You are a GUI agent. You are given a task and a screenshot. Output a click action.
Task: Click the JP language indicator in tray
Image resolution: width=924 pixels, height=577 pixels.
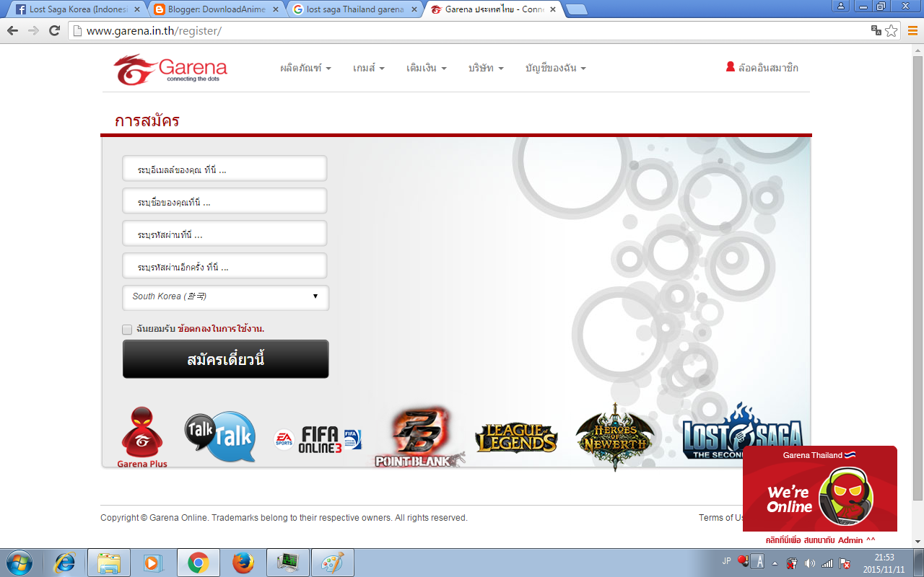click(x=726, y=560)
